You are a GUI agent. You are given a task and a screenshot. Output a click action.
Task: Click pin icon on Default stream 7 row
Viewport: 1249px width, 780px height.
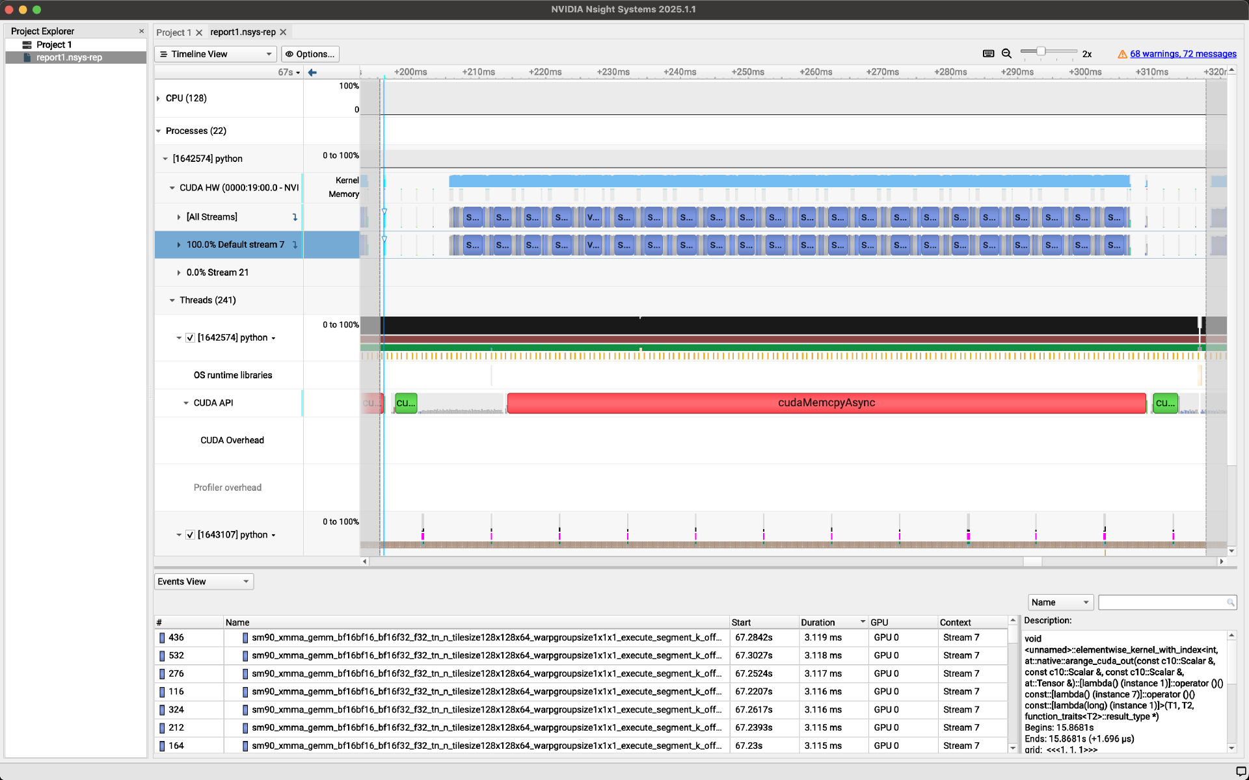pos(295,245)
